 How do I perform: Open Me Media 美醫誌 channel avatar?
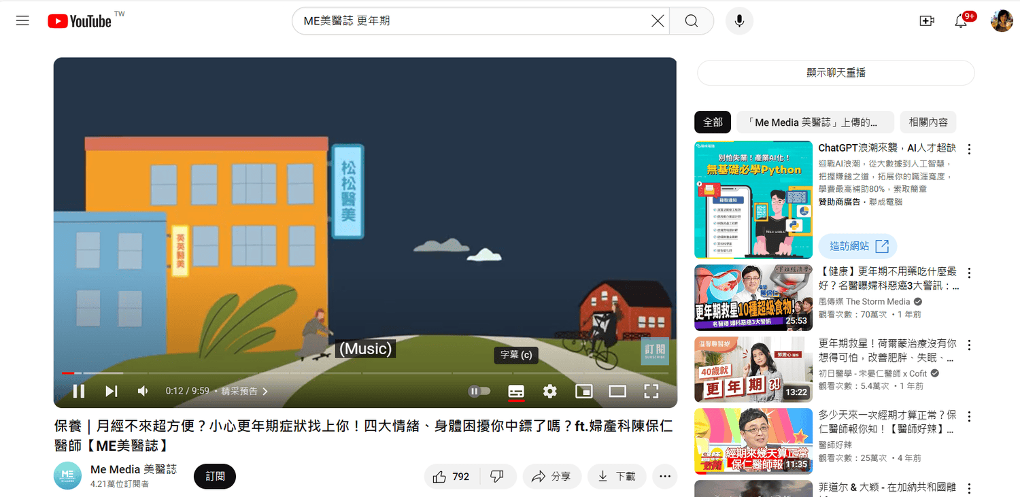67,475
